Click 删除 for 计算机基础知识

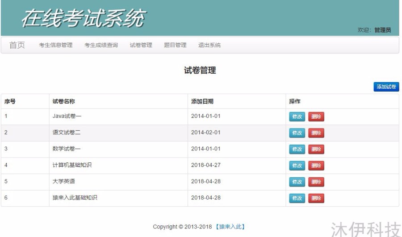[316, 166]
